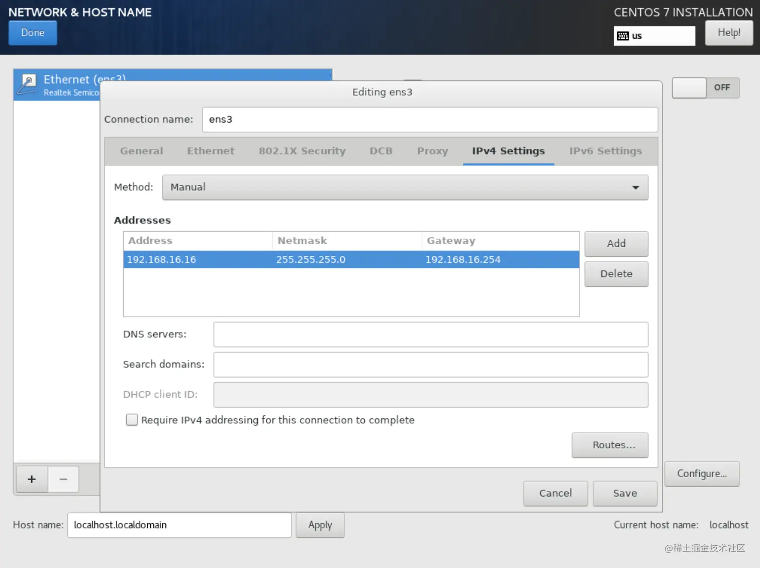
Task: Click Done in Network & Host Name
Action: tap(33, 33)
